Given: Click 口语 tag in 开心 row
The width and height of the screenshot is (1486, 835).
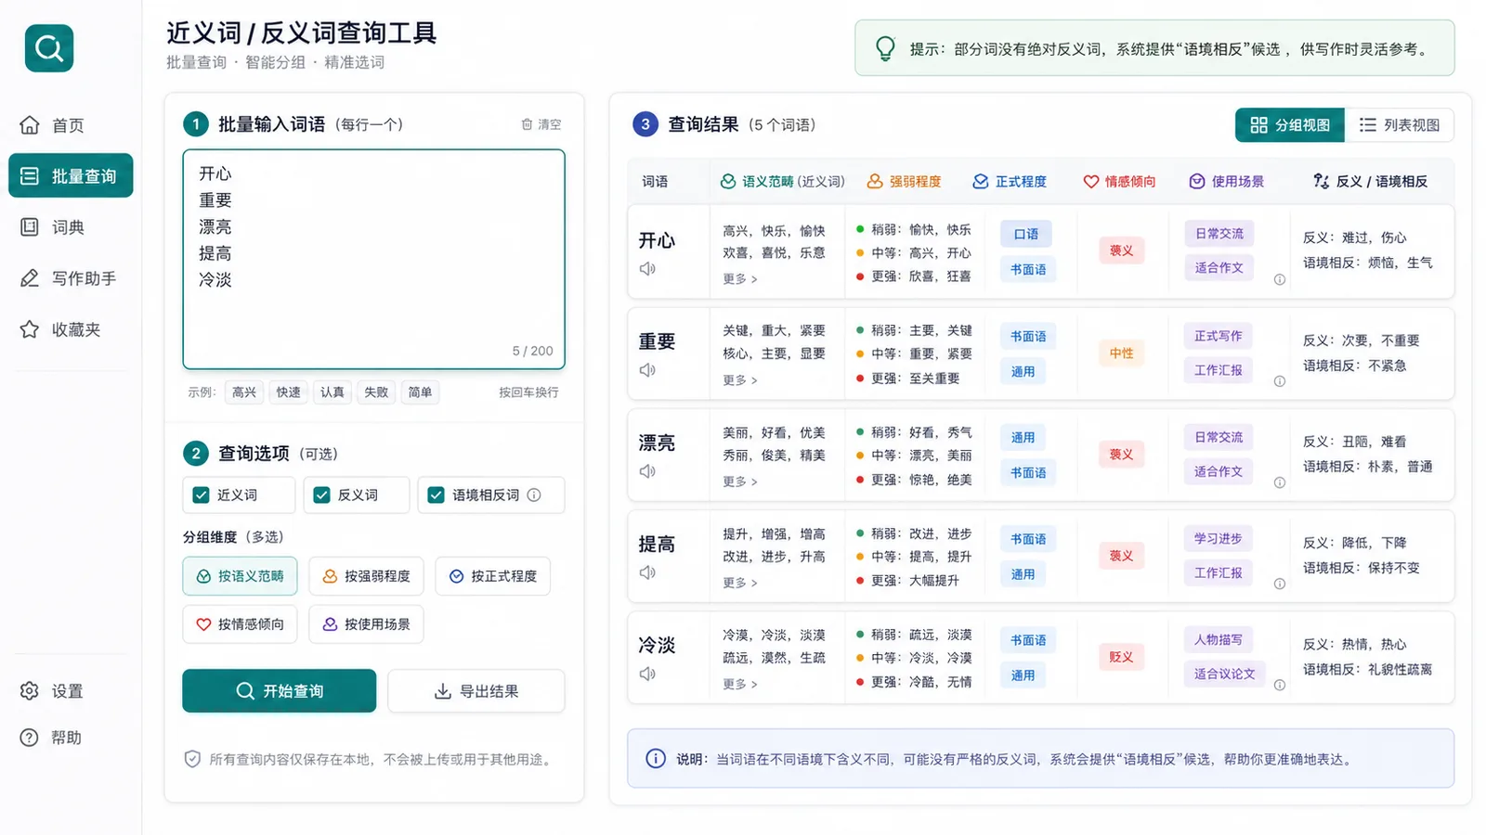Looking at the screenshot, I should pyautogui.click(x=1026, y=234).
